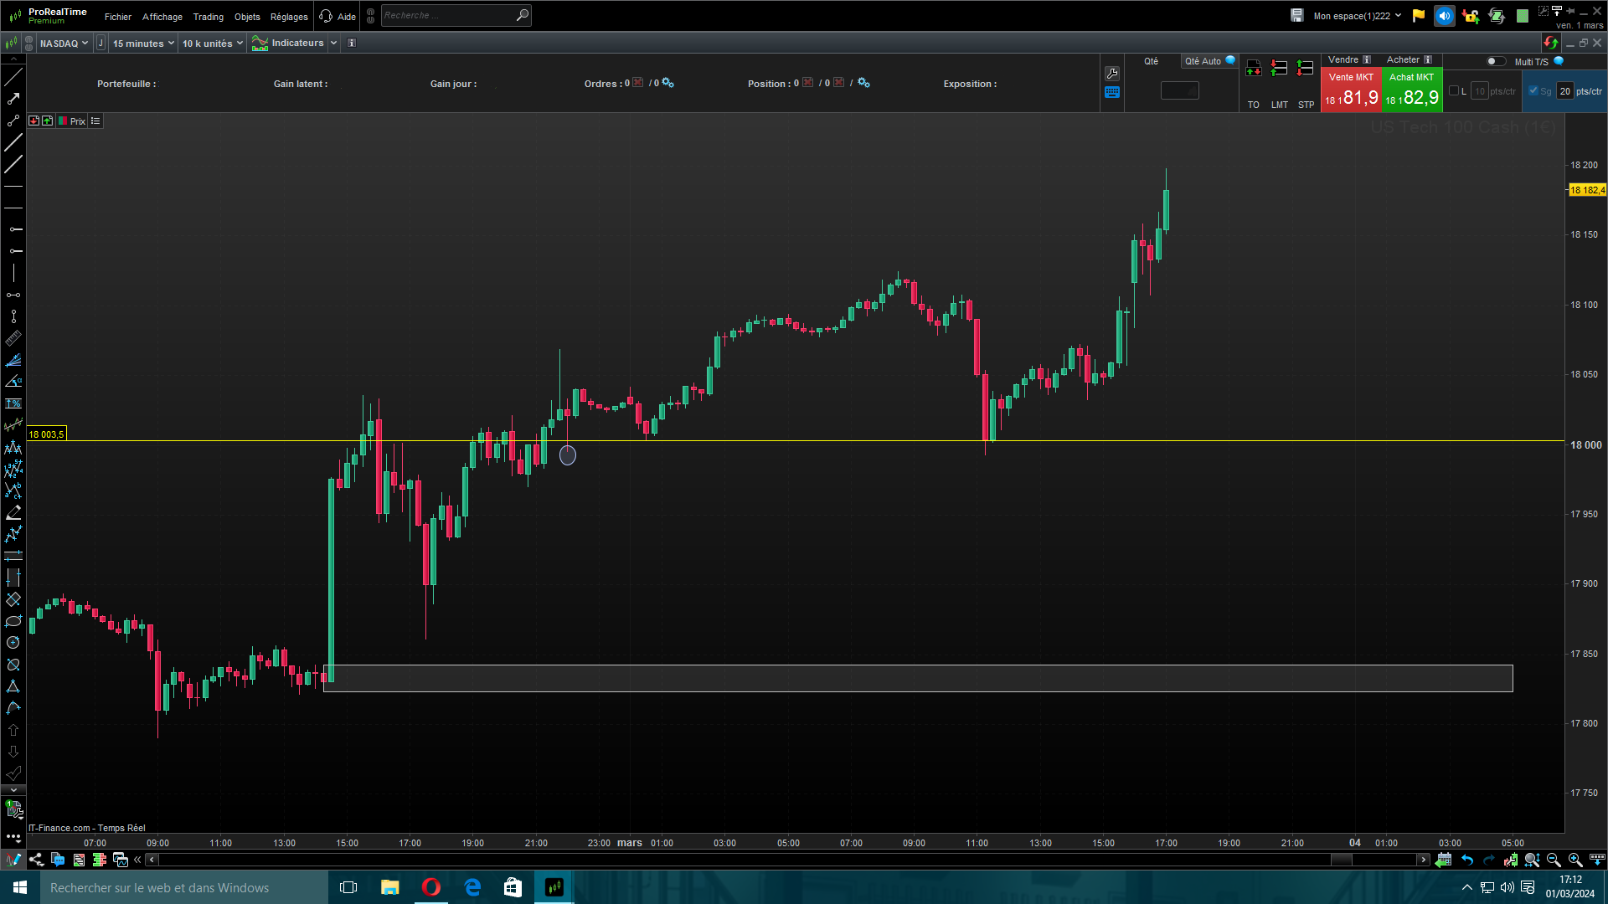This screenshot has height=904, width=1608.
Task: Click the Vente MKT sell button
Action: 1350,90
